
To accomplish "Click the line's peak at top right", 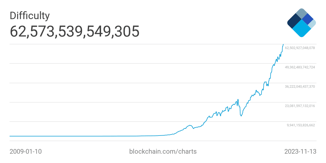I will point(283,45).
